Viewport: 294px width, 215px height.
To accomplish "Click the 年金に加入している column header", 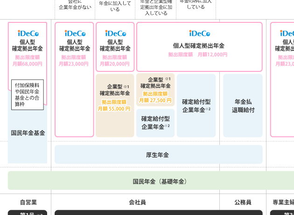I will tap(115, 6).
